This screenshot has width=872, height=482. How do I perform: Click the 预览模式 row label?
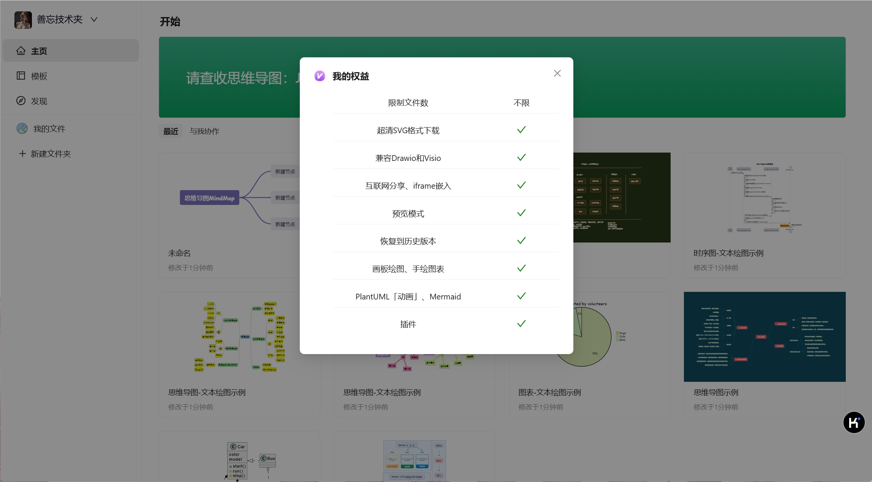click(x=408, y=214)
